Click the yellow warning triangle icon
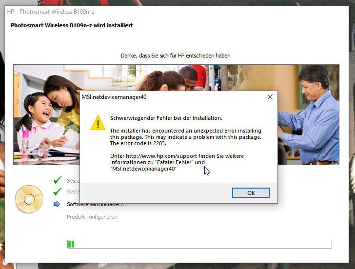The width and height of the screenshot is (355, 269). click(98, 123)
